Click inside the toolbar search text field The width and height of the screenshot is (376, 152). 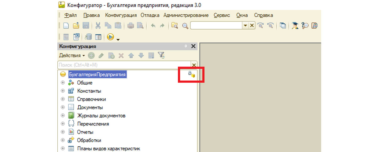click(x=216, y=26)
